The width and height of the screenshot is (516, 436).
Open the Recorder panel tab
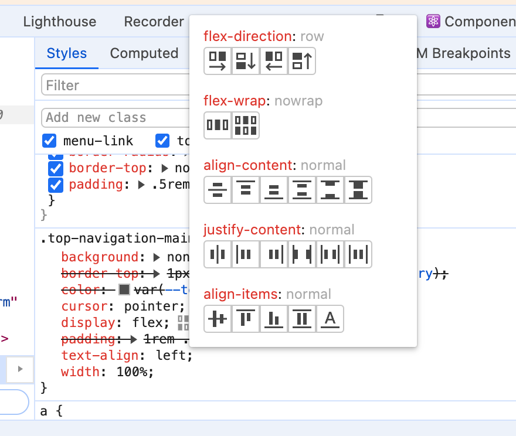154,22
